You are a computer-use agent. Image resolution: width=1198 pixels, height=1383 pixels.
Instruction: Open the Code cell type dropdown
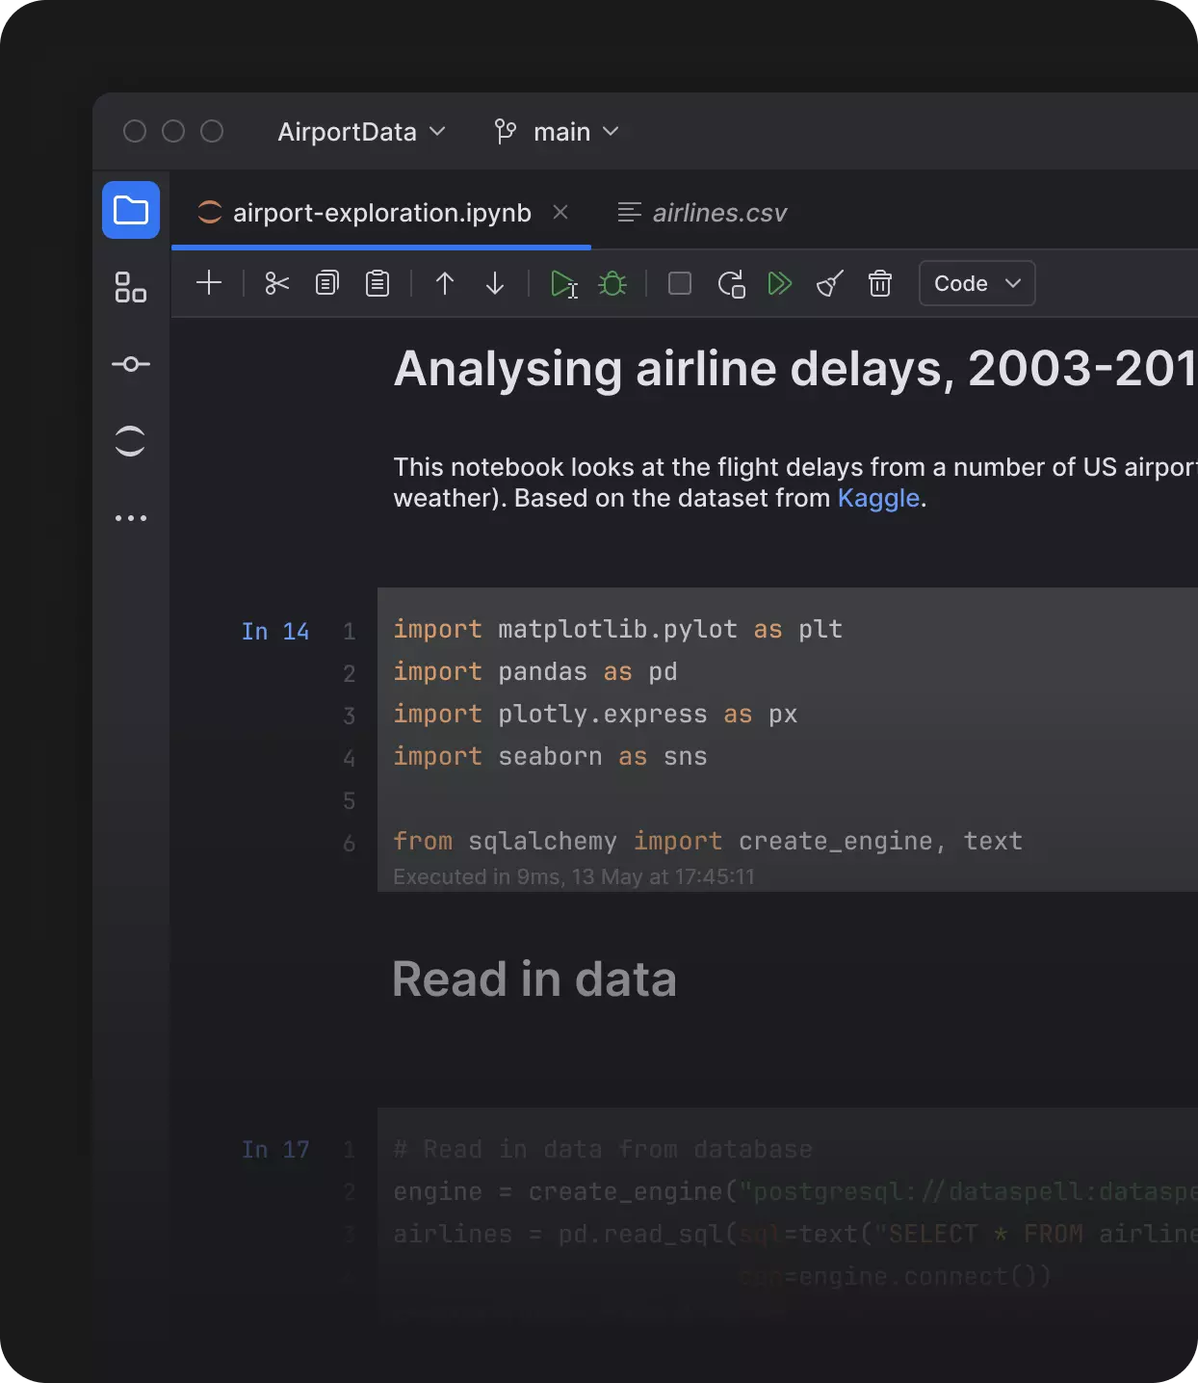pyautogui.click(x=976, y=283)
